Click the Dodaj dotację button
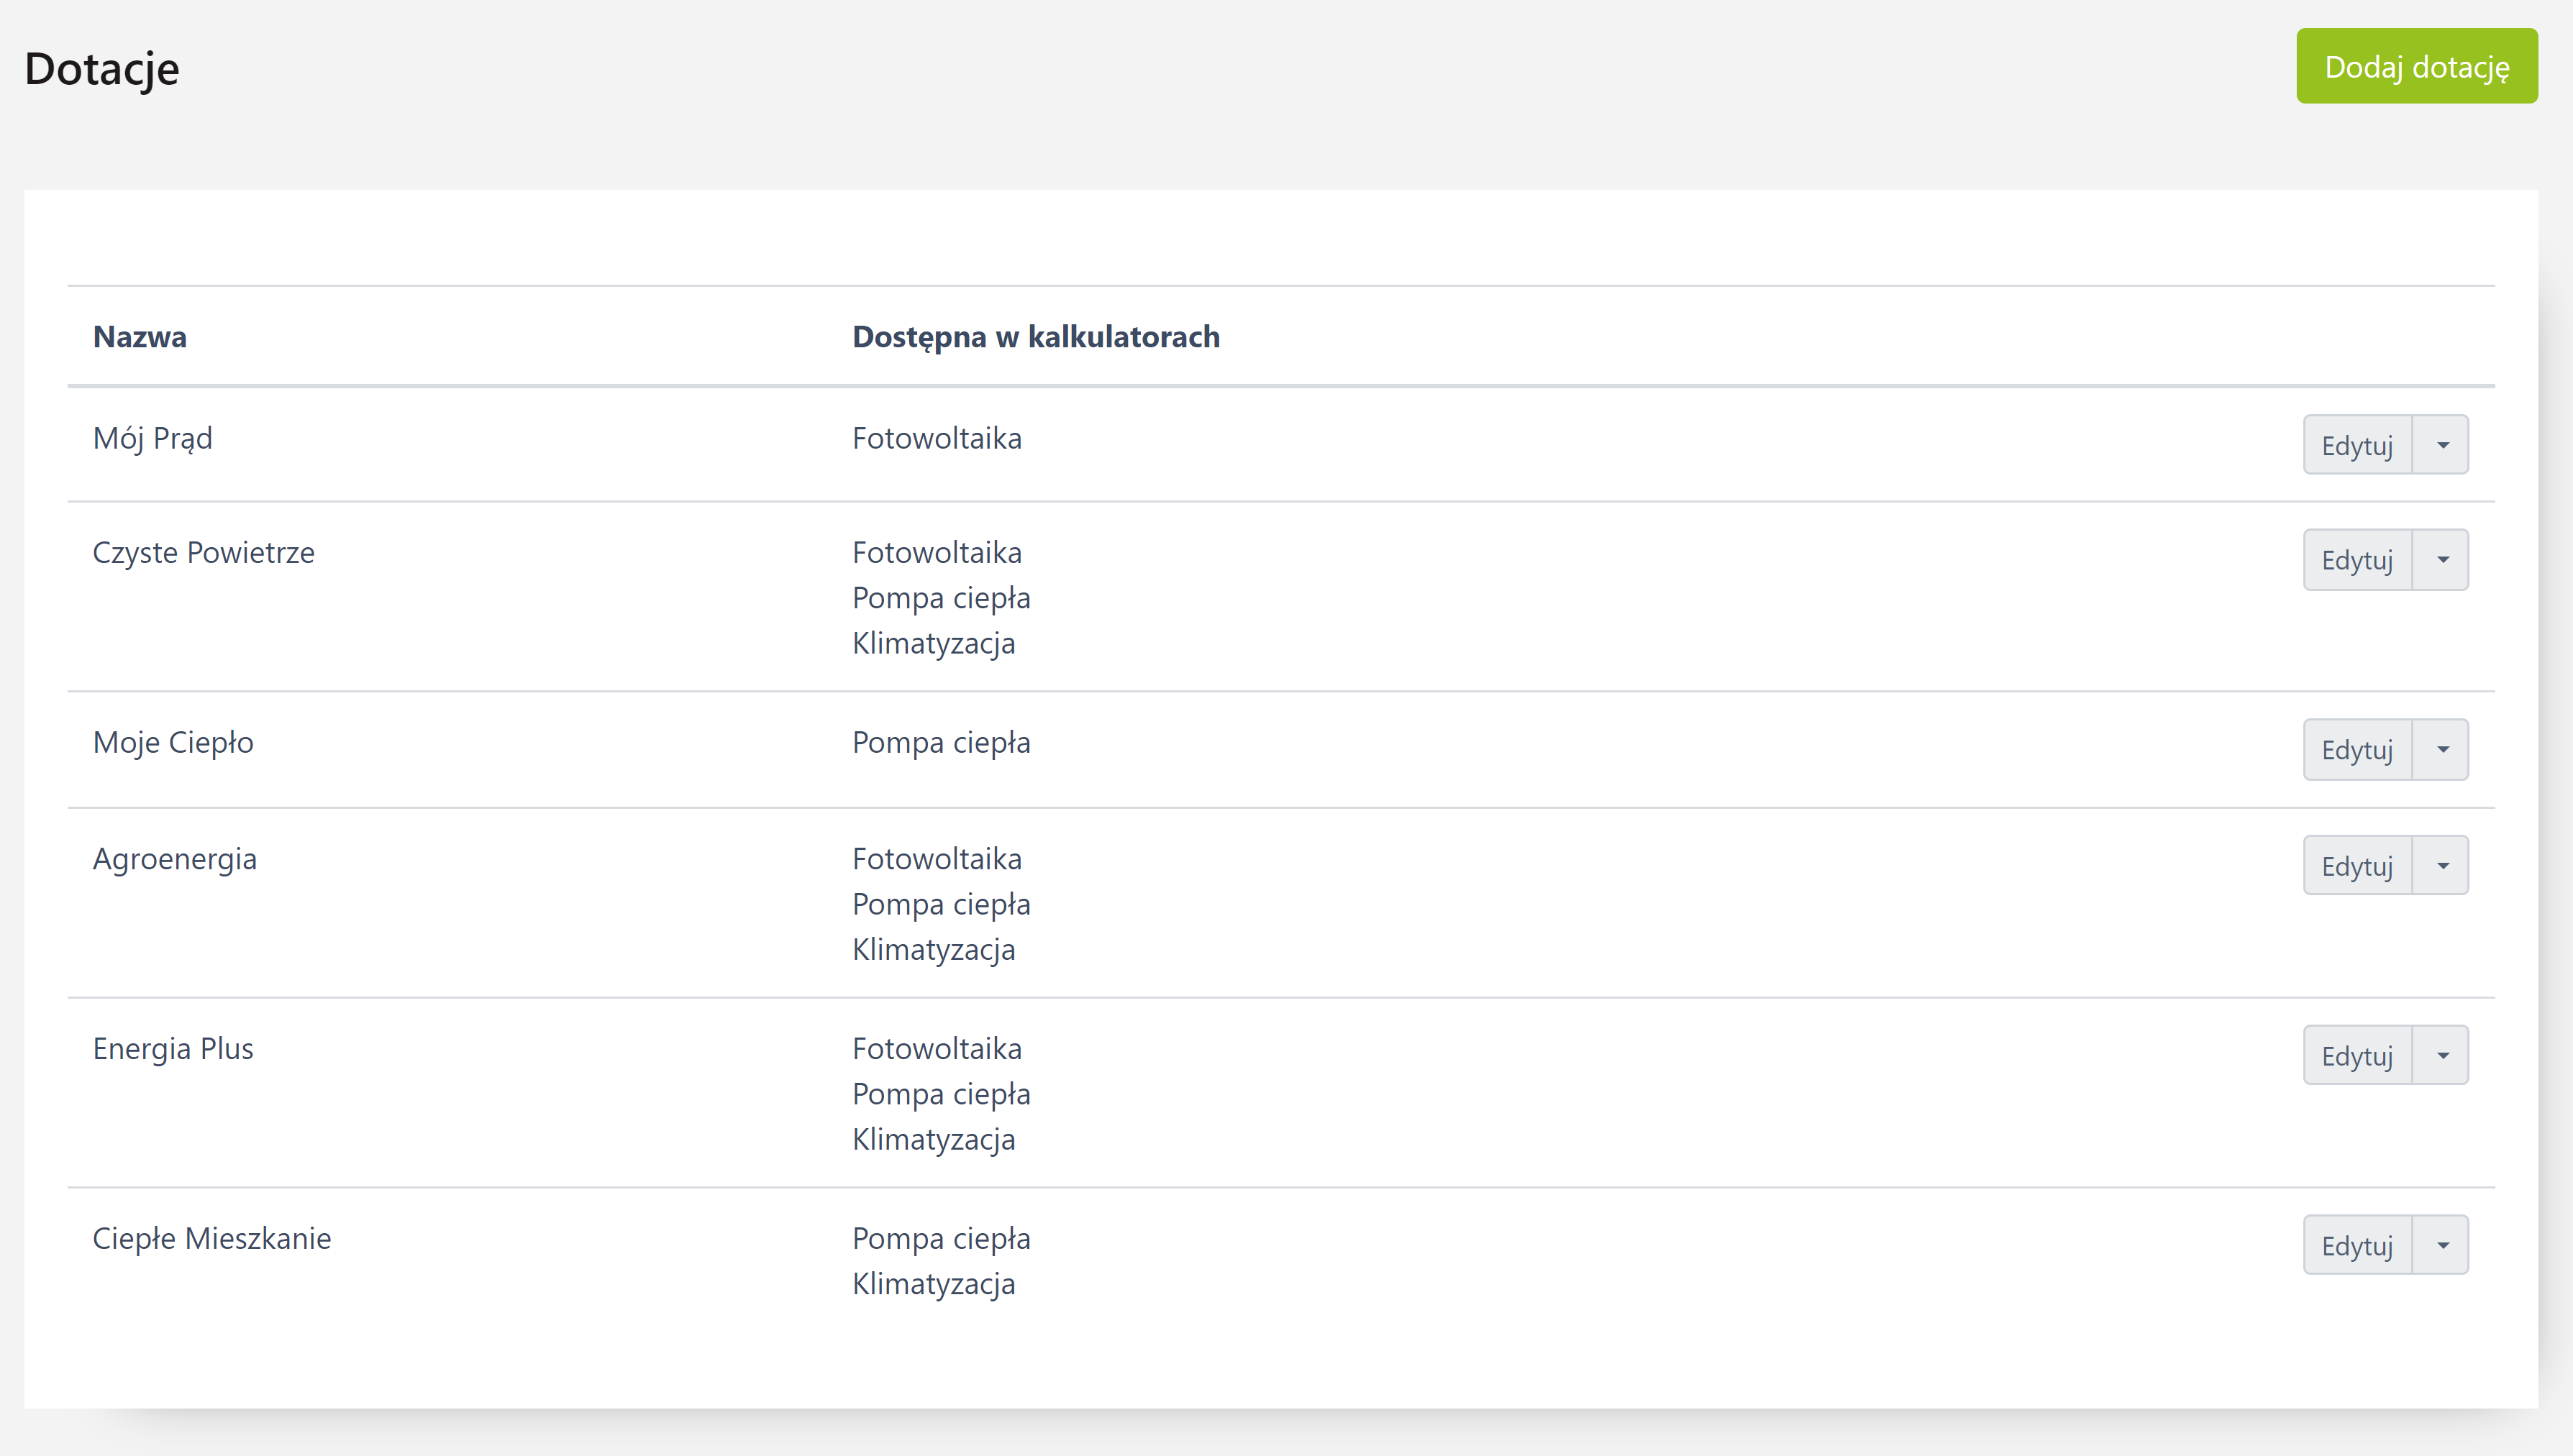The image size is (2573, 1456). 2416,67
